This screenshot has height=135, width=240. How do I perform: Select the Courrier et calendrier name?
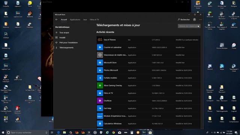coord(112,48)
